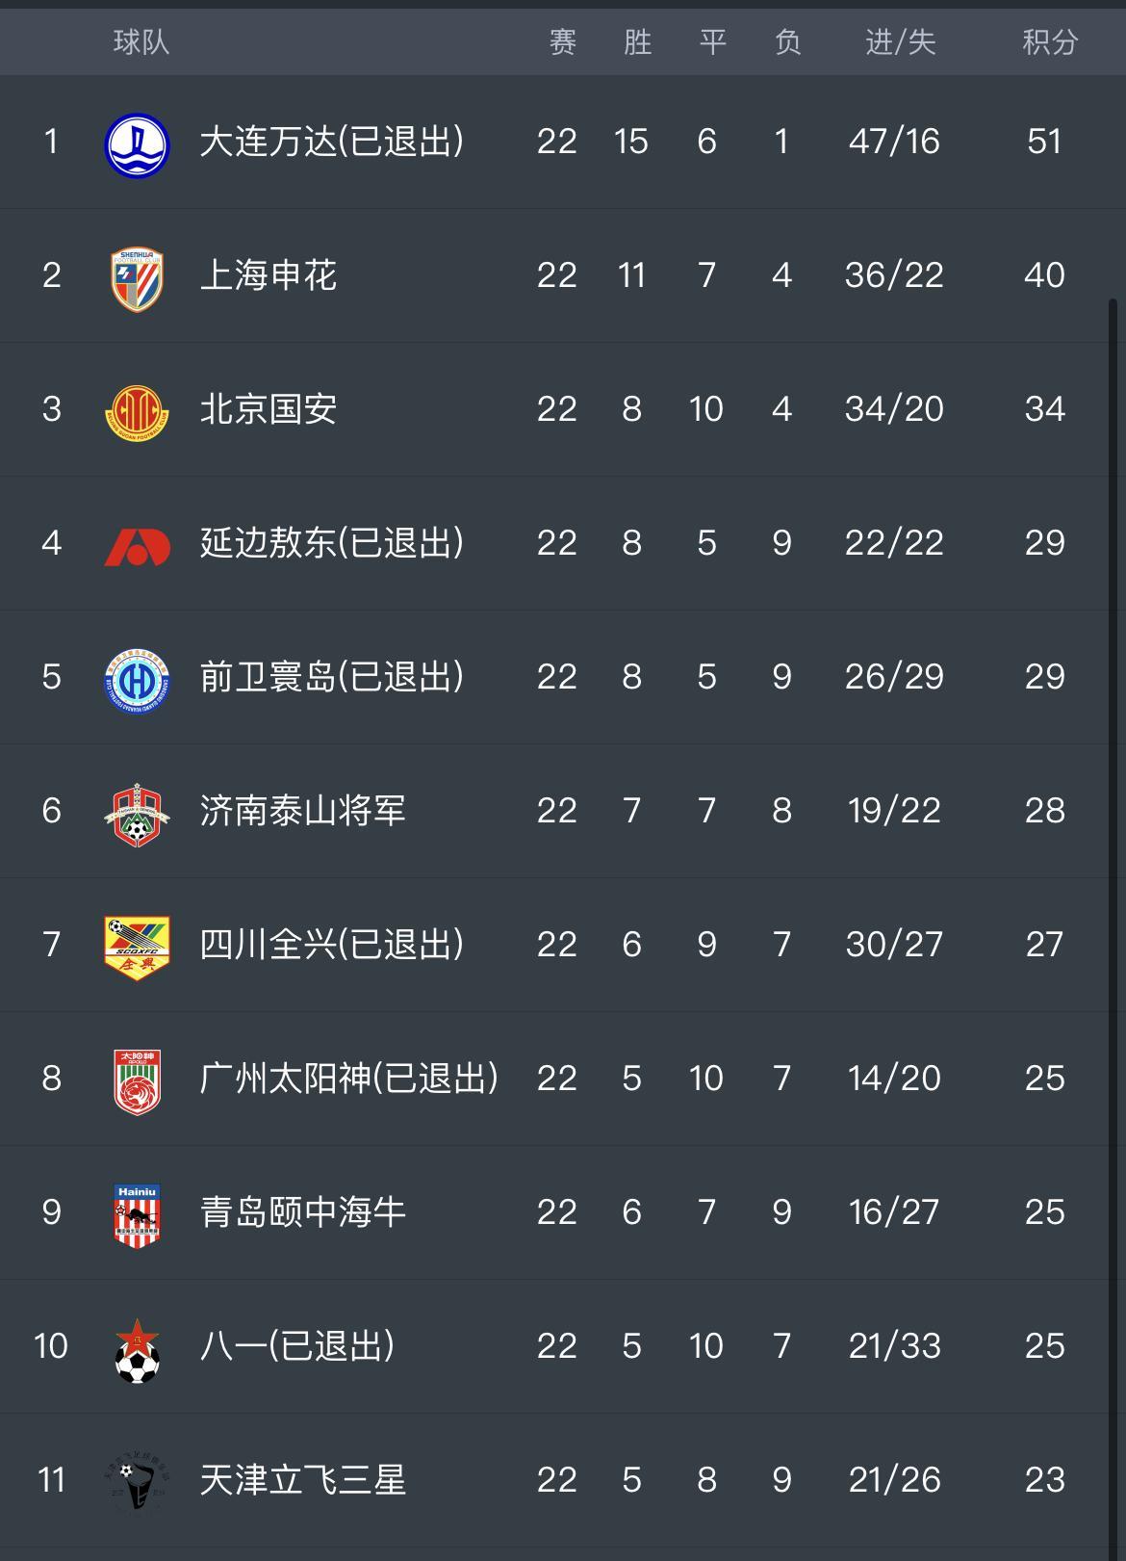Tap the 前卫寰岛 blue circular crest
The height and width of the screenshot is (1561, 1126).
click(x=137, y=681)
